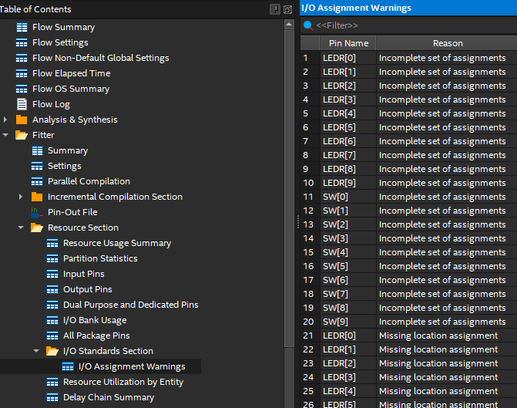517x408 pixels.
Task: Select the Delay Chain Summary entry
Action: click(108, 397)
